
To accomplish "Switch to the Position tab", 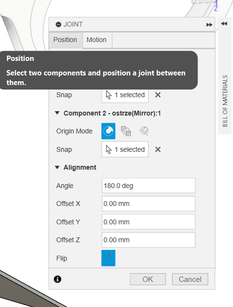I will 65,40.
